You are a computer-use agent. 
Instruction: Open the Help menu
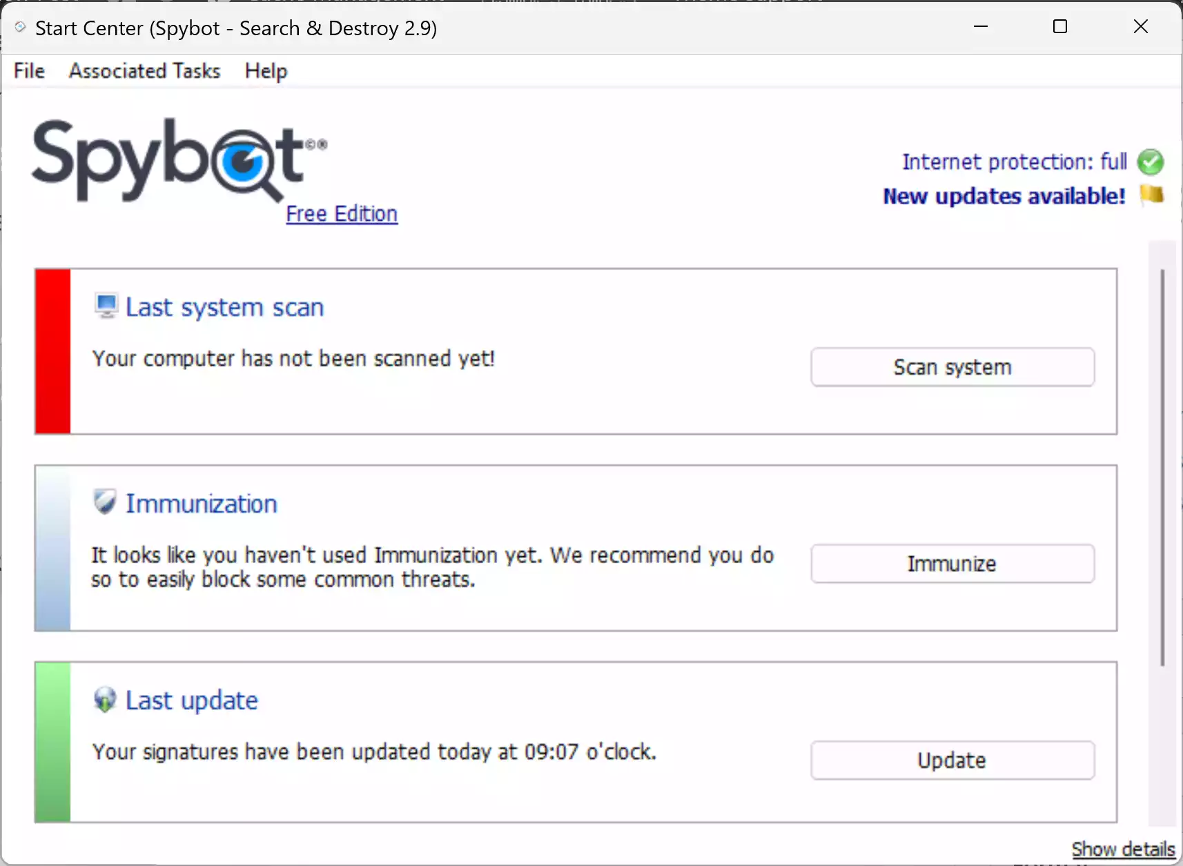point(266,70)
